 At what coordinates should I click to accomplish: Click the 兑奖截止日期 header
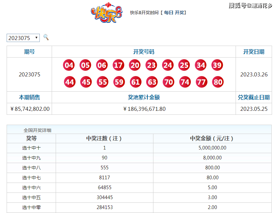tap(254, 97)
